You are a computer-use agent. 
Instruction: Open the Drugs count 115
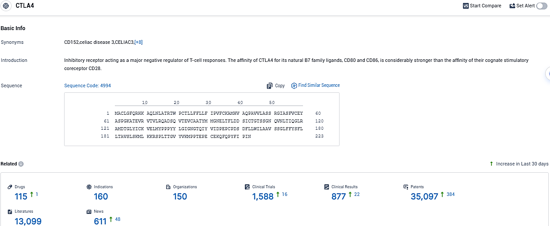pyautogui.click(x=21, y=196)
